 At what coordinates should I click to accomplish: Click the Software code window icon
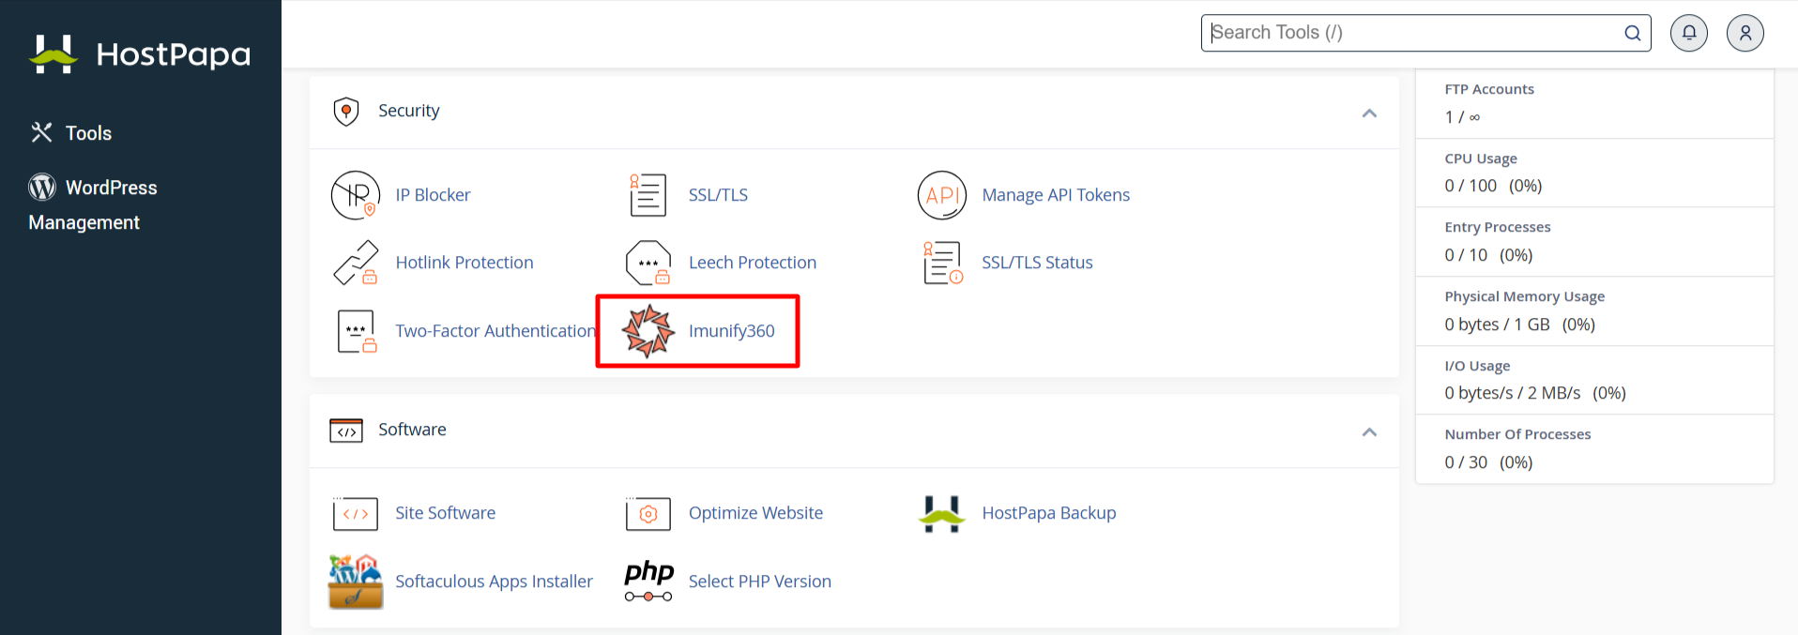(x=346, y=431)
